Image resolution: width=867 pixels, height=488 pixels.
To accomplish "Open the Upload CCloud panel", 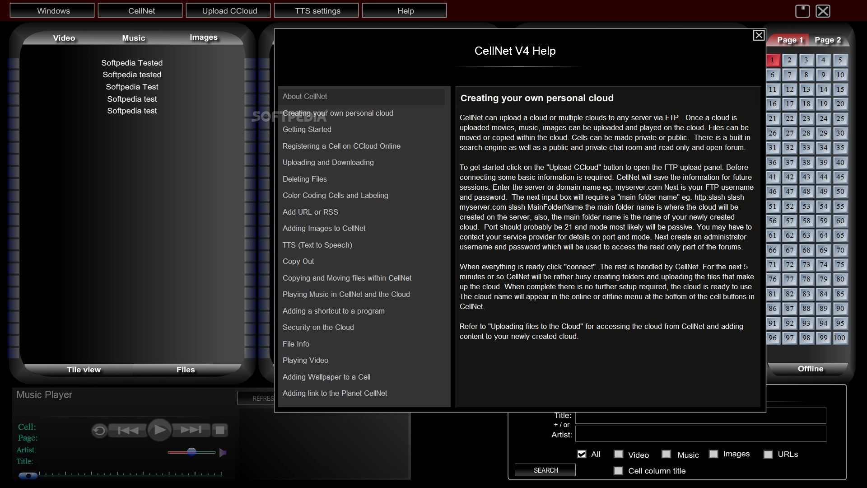I will coord(228,10).
